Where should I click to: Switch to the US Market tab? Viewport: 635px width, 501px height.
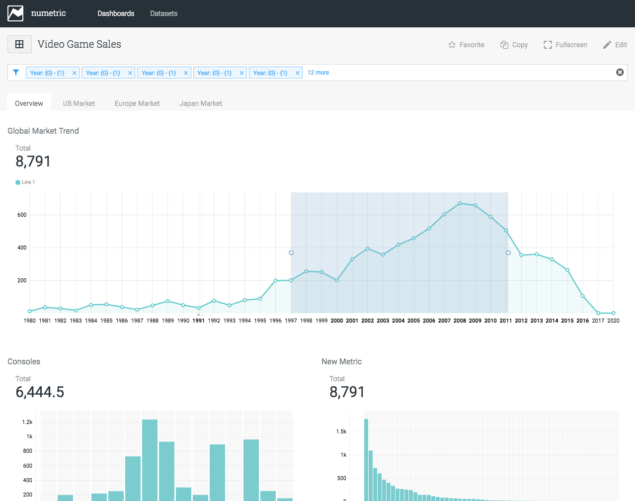point(79,103)
